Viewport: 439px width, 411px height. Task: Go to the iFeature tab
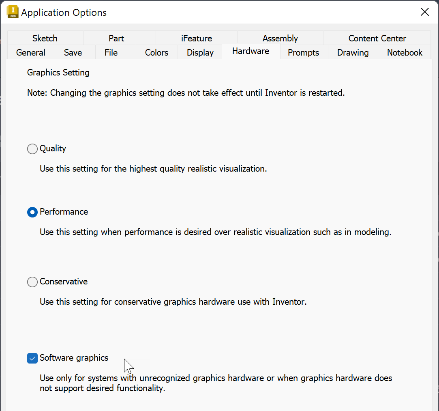[197, 38]
